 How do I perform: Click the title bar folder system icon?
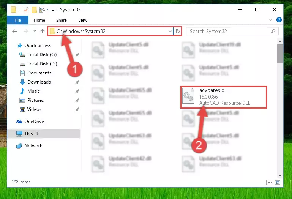pos(13,10)
